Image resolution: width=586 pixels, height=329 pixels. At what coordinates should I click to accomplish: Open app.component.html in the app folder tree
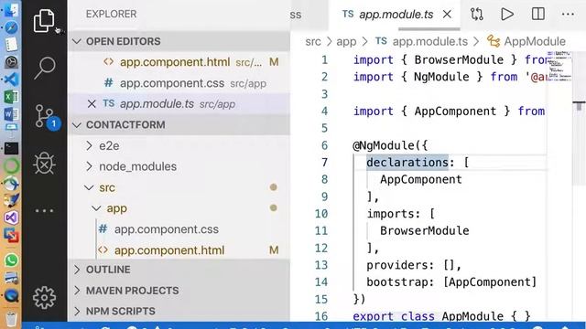[x=179, y=249]
